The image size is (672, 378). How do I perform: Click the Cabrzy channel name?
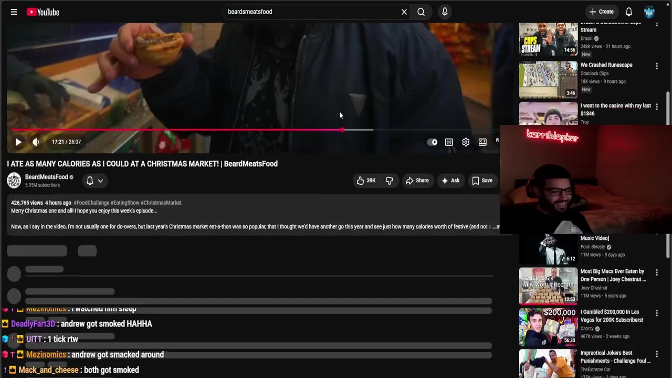pos(587,329)
